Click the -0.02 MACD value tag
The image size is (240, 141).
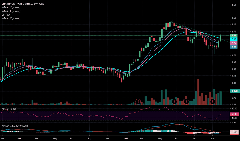coord(234,132)
